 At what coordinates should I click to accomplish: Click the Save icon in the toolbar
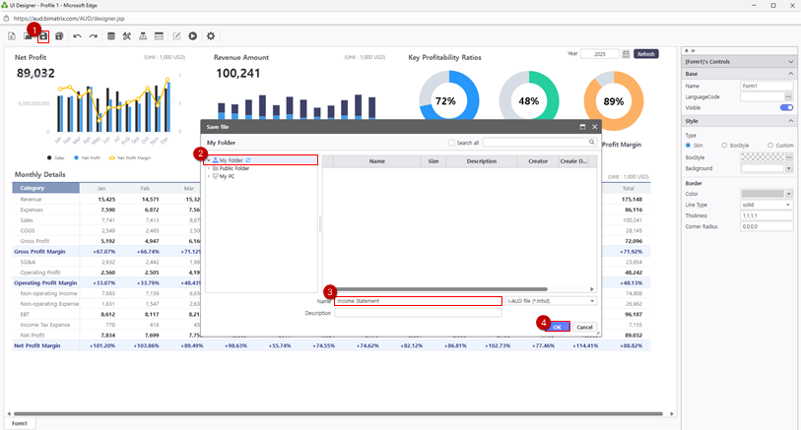43,36
